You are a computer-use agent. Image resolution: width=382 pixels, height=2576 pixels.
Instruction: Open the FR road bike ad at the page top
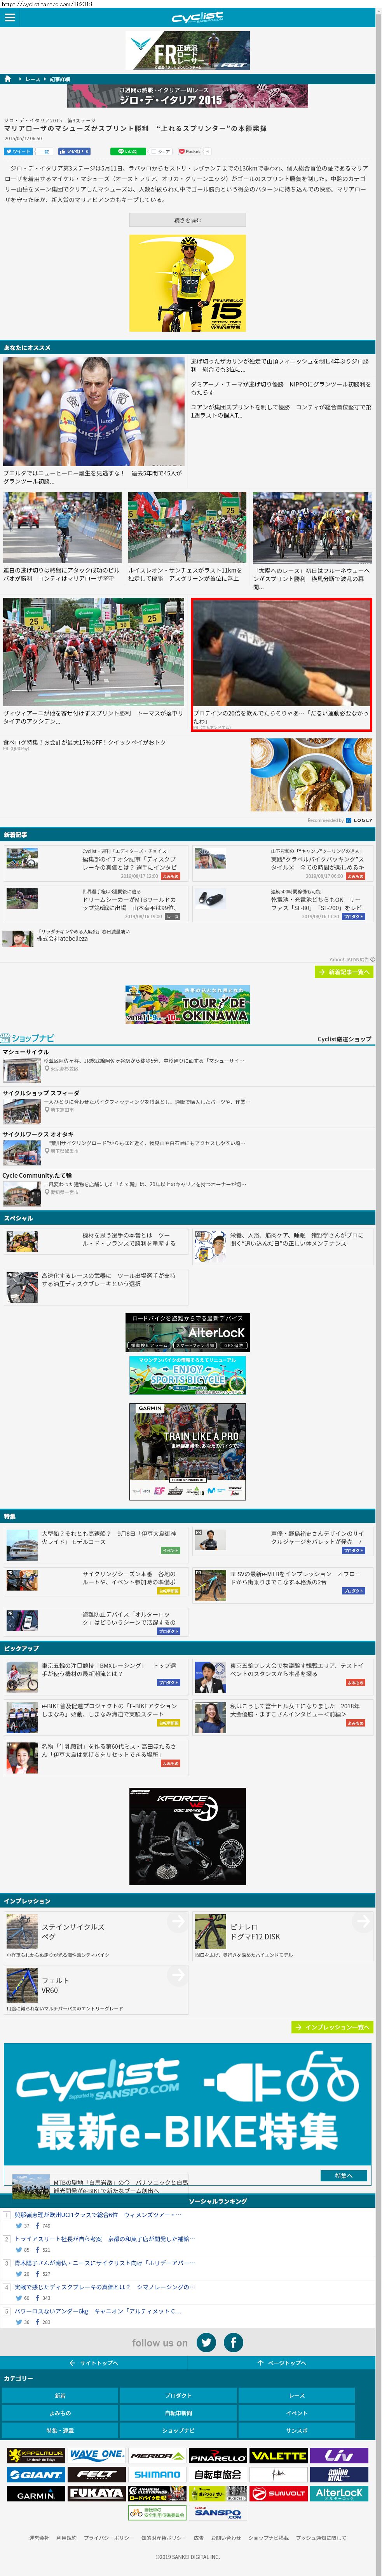187,50
